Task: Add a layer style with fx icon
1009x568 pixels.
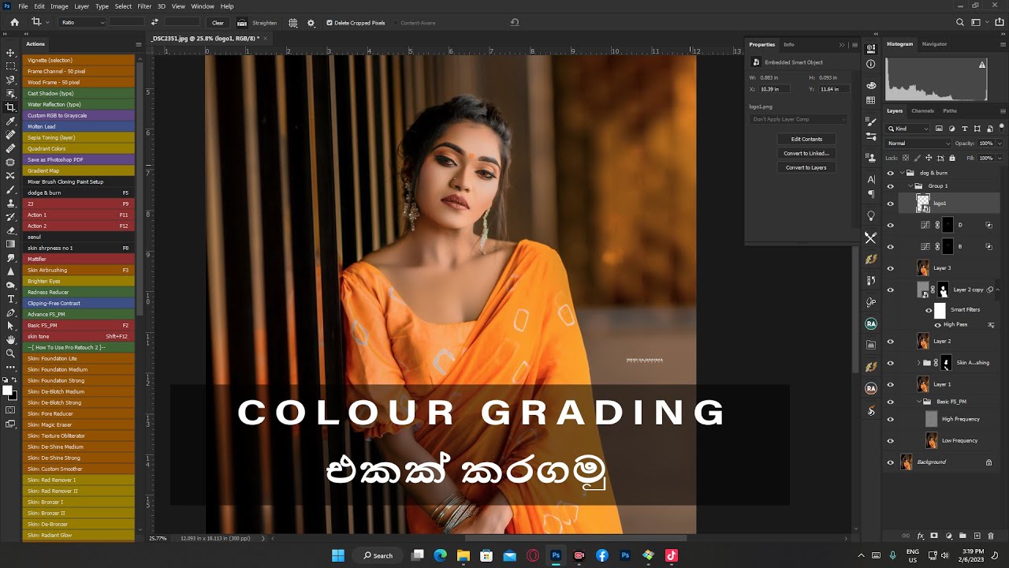Action: click(920, 536)
